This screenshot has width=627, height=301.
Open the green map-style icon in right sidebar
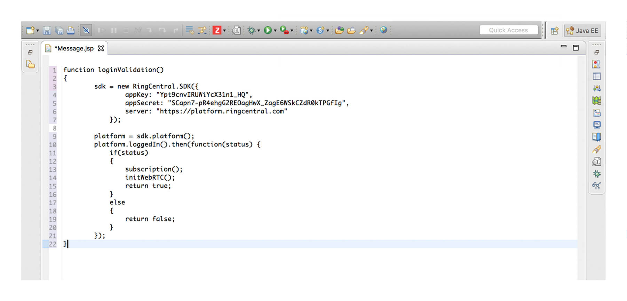click(x=597, y=101)
